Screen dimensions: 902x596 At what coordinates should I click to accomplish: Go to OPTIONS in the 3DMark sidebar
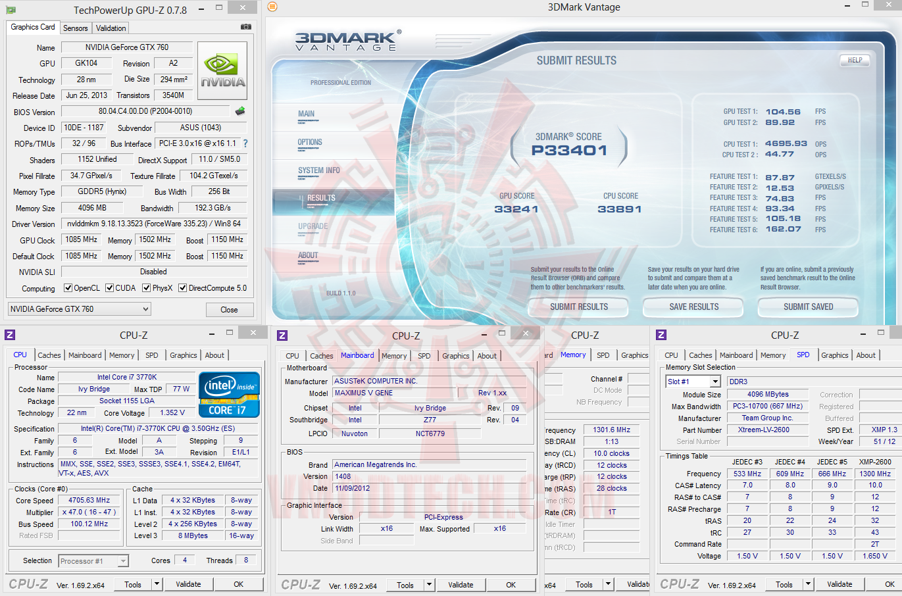(x=310, y=142)
